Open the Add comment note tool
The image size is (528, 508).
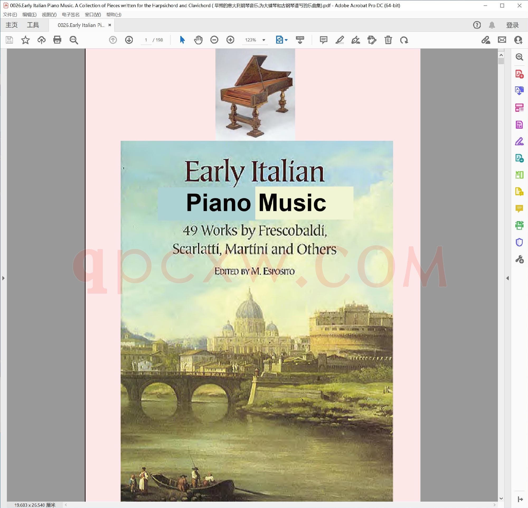323,40
